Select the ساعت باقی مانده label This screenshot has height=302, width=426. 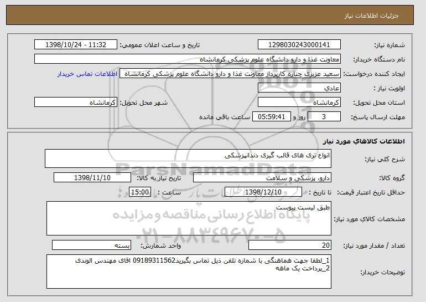coord(225,117)
